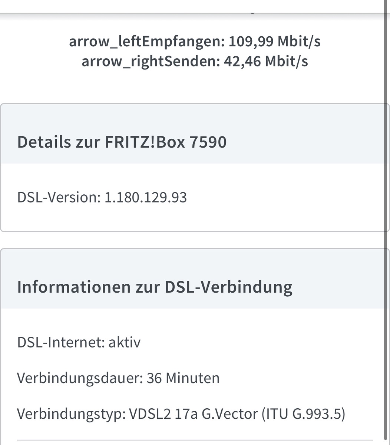Select the version number 1.180.129.93
The height and width of the screenshot is (445, 390).
[146, 197]
